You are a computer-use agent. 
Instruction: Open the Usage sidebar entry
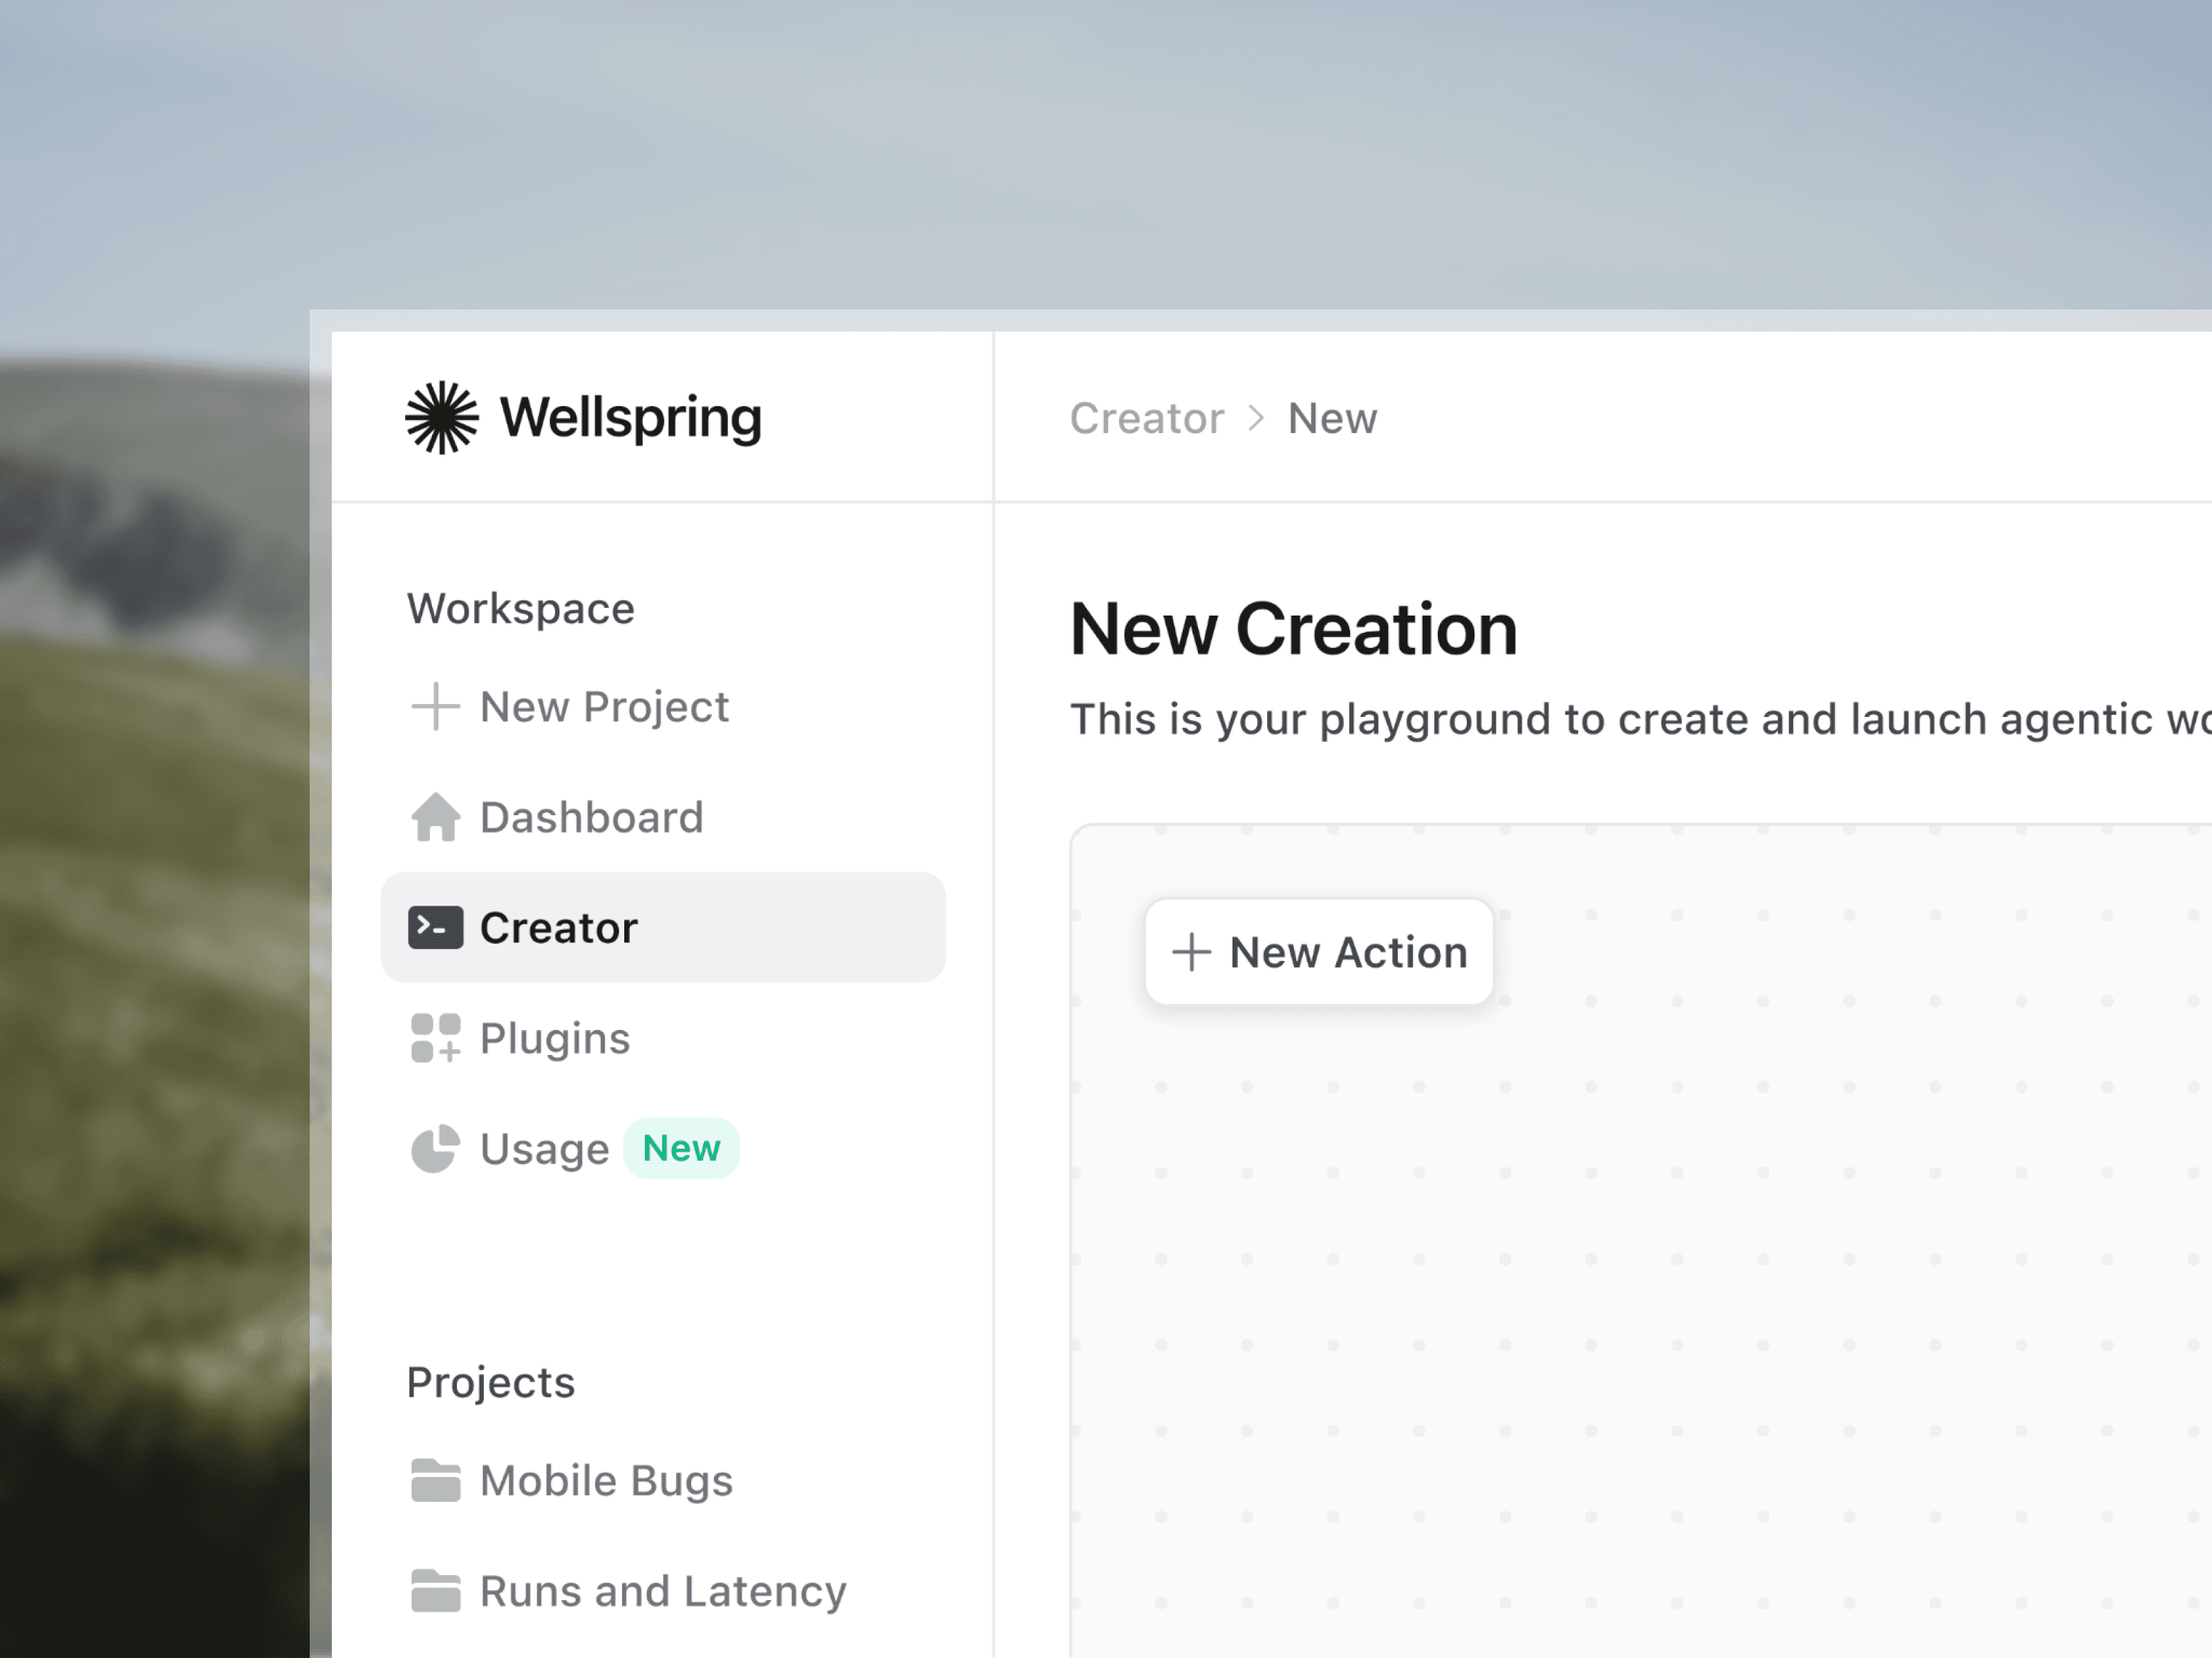pos(663,1148)
